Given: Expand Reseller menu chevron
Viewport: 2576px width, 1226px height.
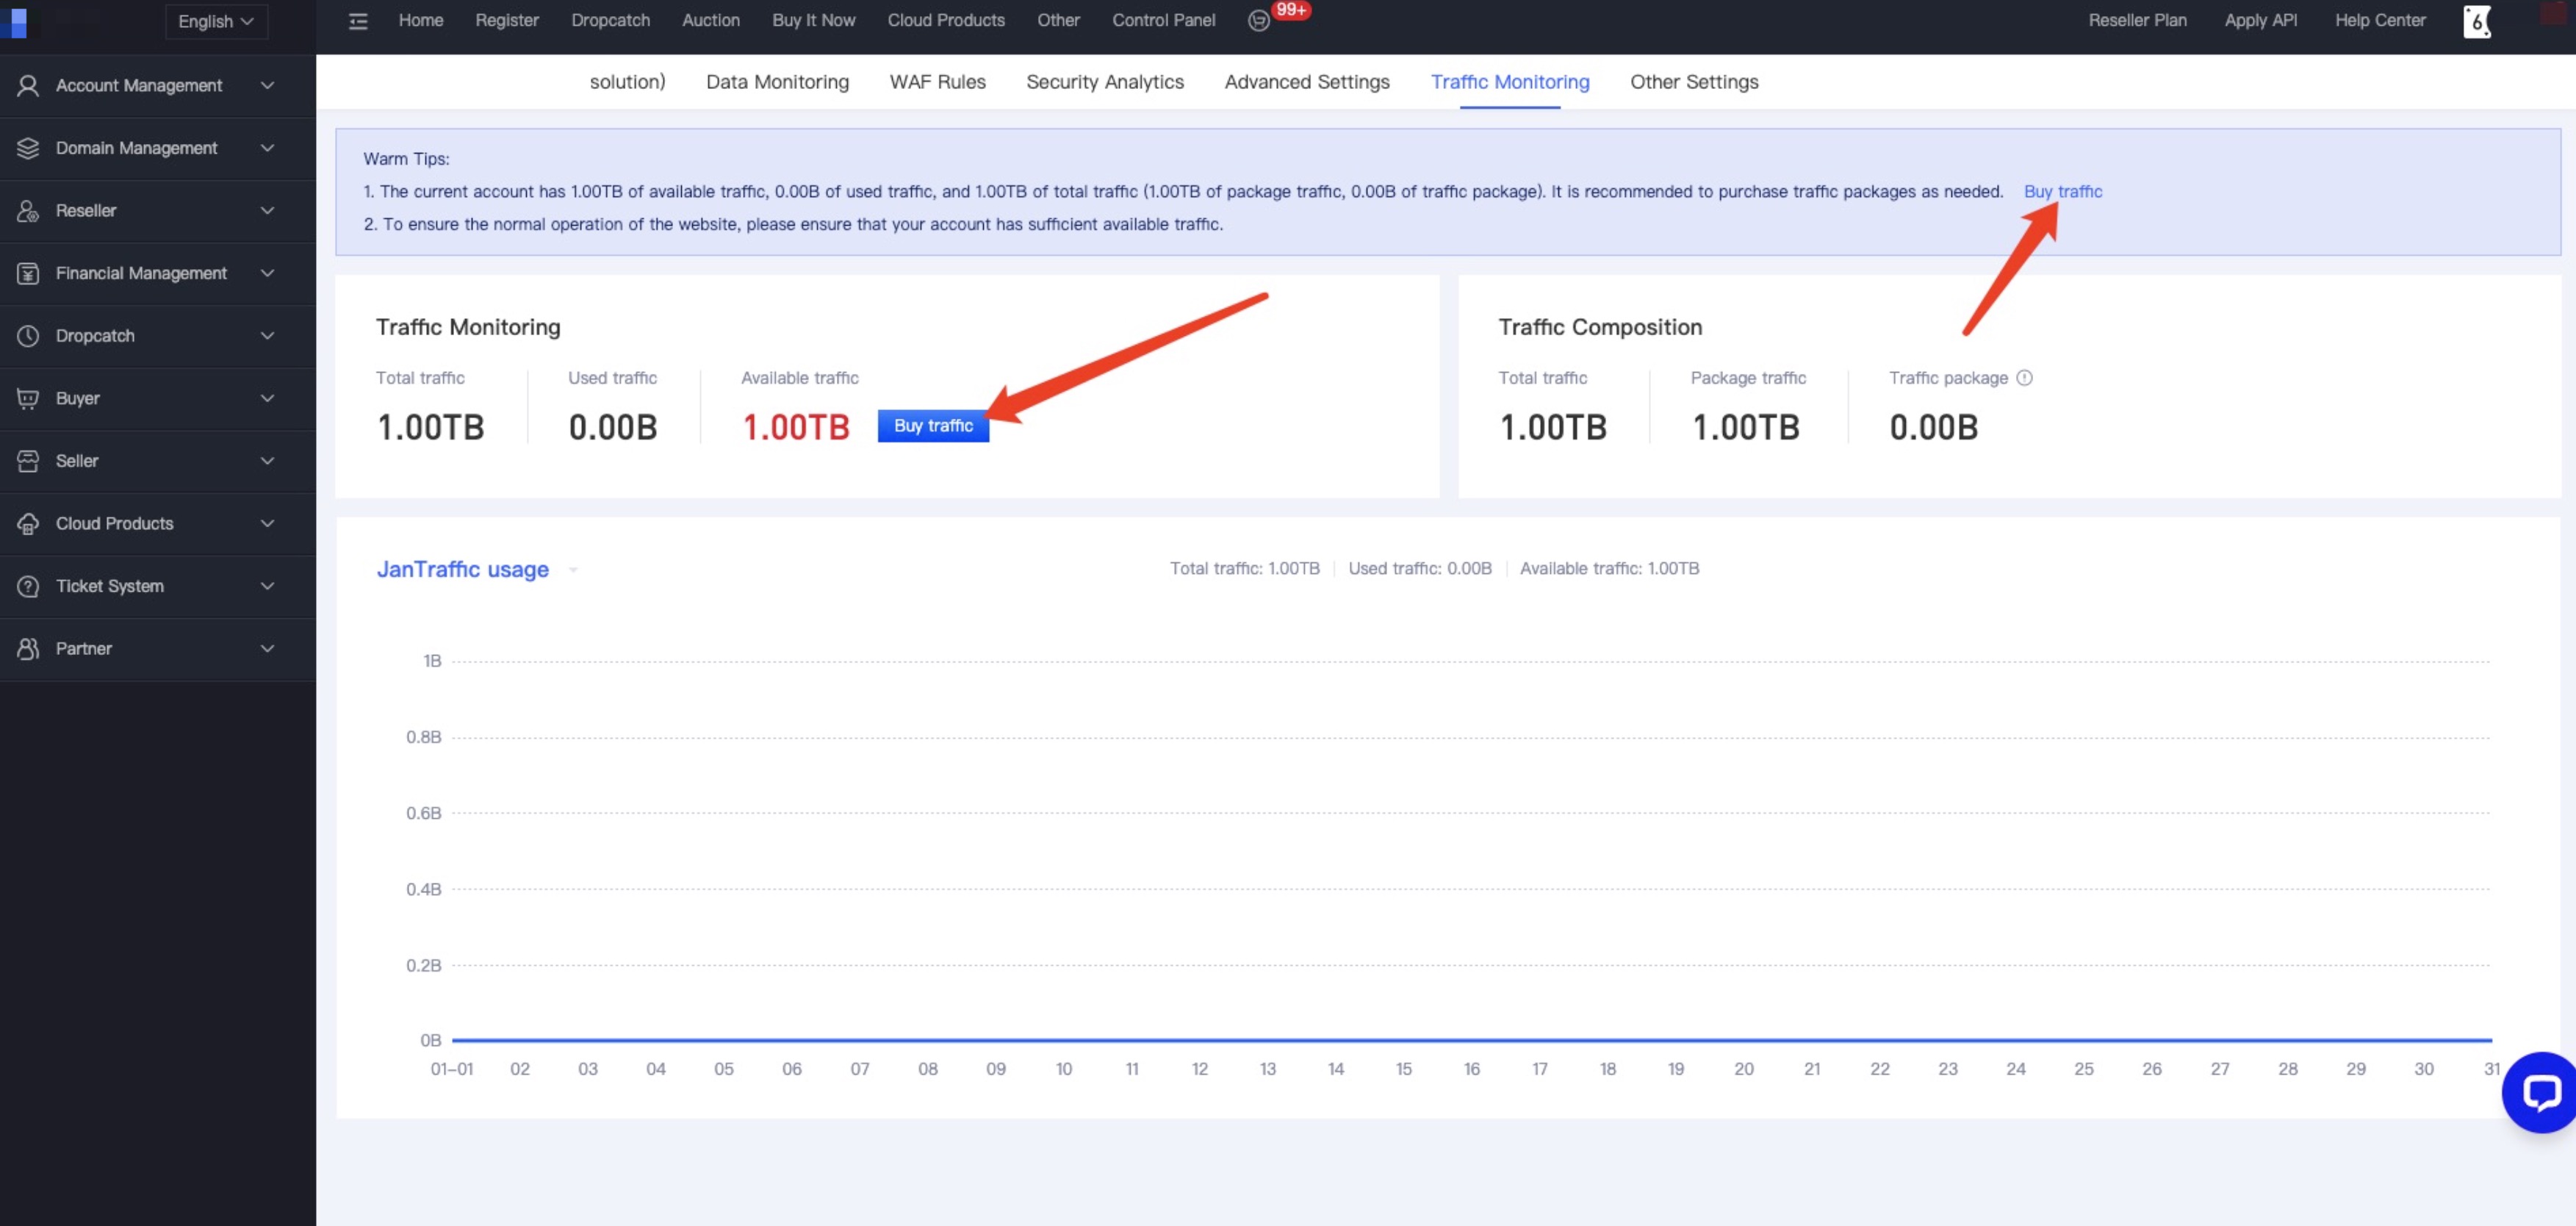Looking at the screenshot, I should click(267, 211).
